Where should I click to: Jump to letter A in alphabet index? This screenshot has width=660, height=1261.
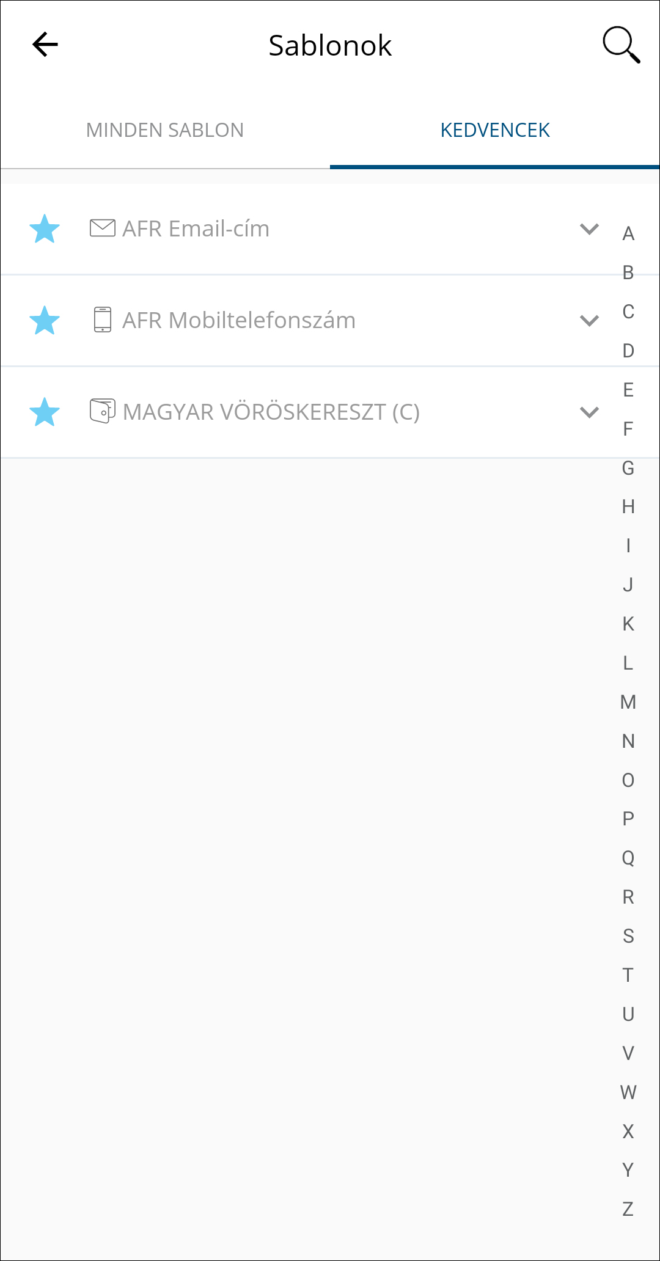point(628,233)
